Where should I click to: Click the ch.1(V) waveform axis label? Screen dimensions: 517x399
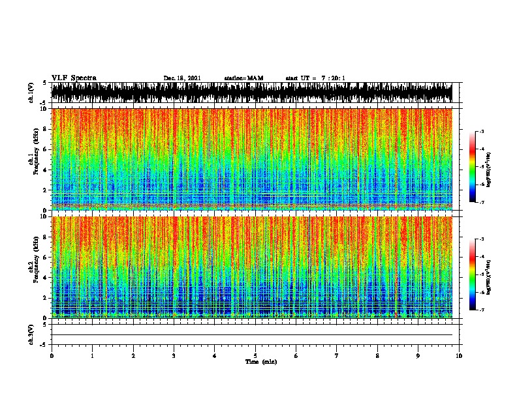coord(31,93)
